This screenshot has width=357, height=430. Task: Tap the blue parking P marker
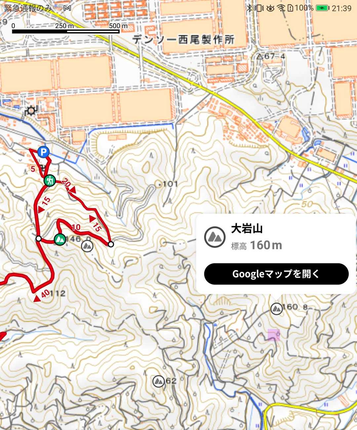tap(43, 152)
